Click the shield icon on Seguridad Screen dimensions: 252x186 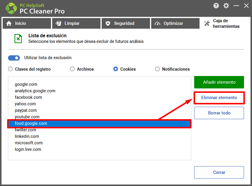108,23
